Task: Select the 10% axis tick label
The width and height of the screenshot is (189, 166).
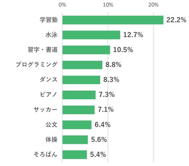Action: (x=108, y=5)
